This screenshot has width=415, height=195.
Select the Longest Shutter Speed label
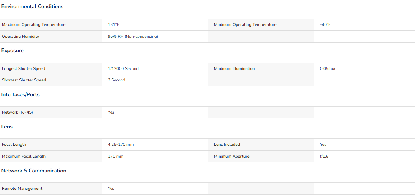point(24,69)
